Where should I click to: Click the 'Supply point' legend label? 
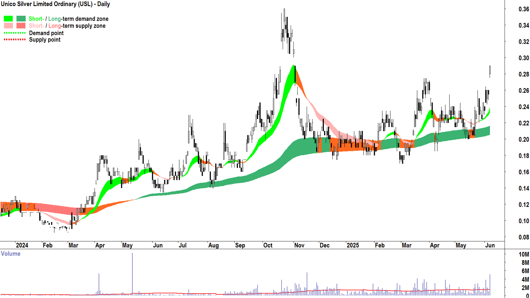coord(45,40)
